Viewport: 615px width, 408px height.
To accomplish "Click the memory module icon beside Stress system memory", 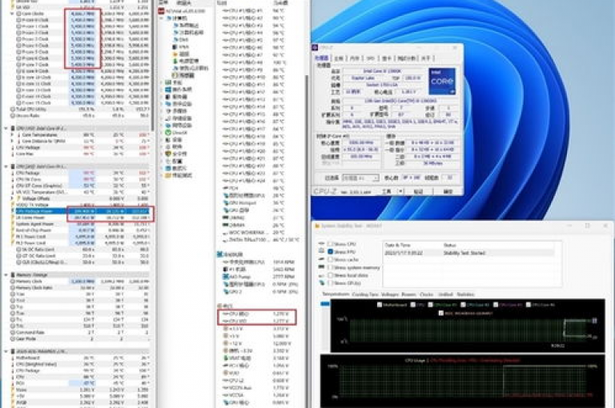I will tap(322, 267).
